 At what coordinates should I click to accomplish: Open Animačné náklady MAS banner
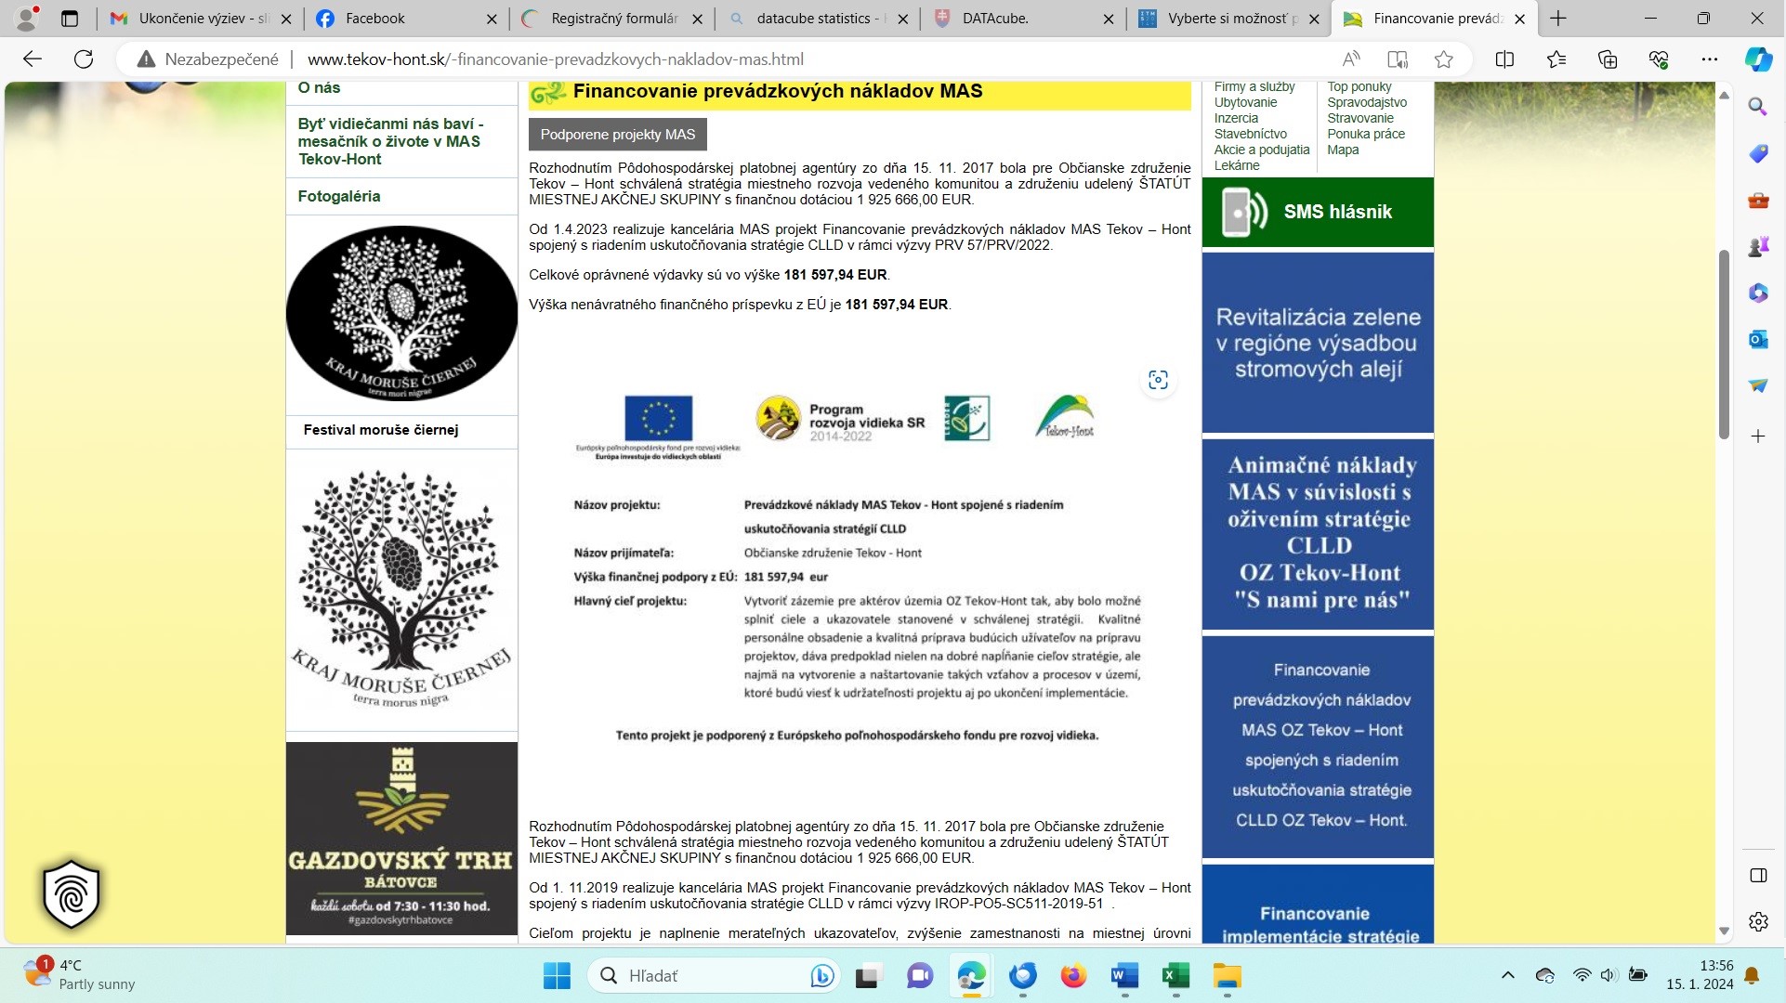point(1318,534)
